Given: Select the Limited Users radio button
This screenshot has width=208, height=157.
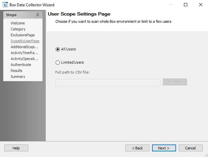Looking at the screenshot, I should pyautogui.click(x=58, y=62).
